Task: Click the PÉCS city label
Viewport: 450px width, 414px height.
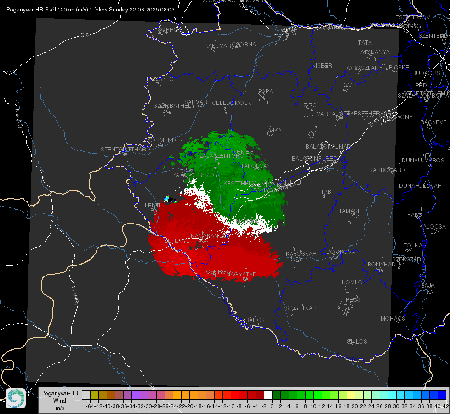Action: click(x=353, y=299)
